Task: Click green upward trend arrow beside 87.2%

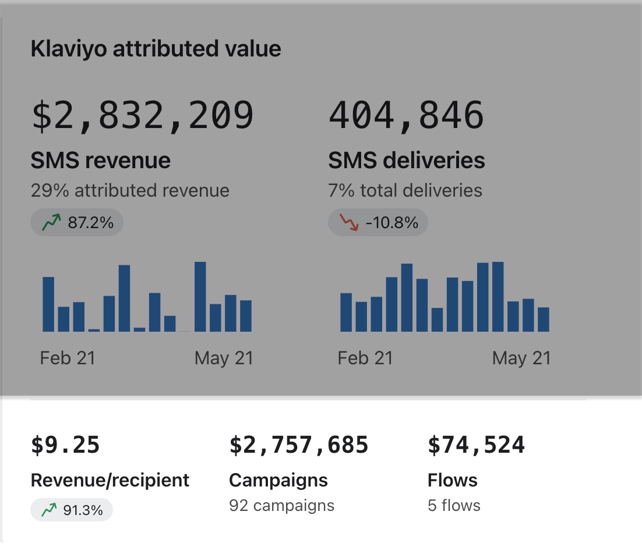Action: coord(51,222)
